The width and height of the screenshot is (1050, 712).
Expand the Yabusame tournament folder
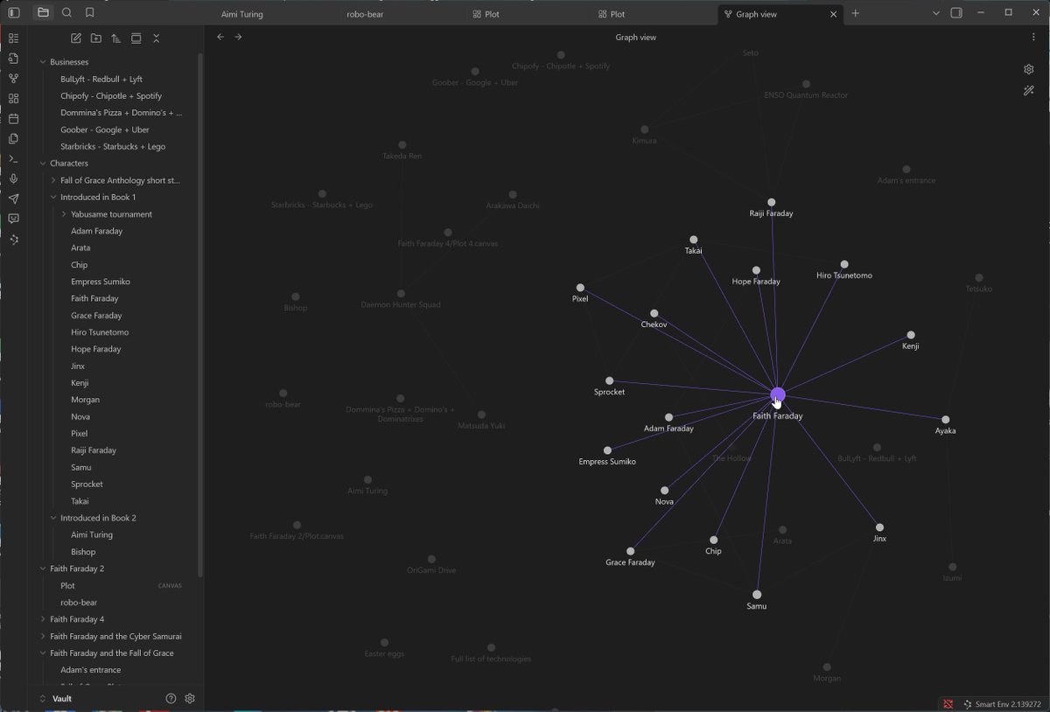[63, 214]
